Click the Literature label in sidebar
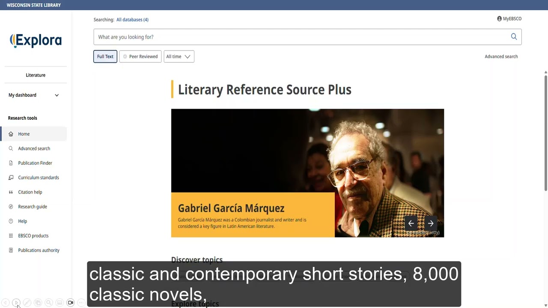The height and width of the screenshot is (308, 548). coord(36,75)
